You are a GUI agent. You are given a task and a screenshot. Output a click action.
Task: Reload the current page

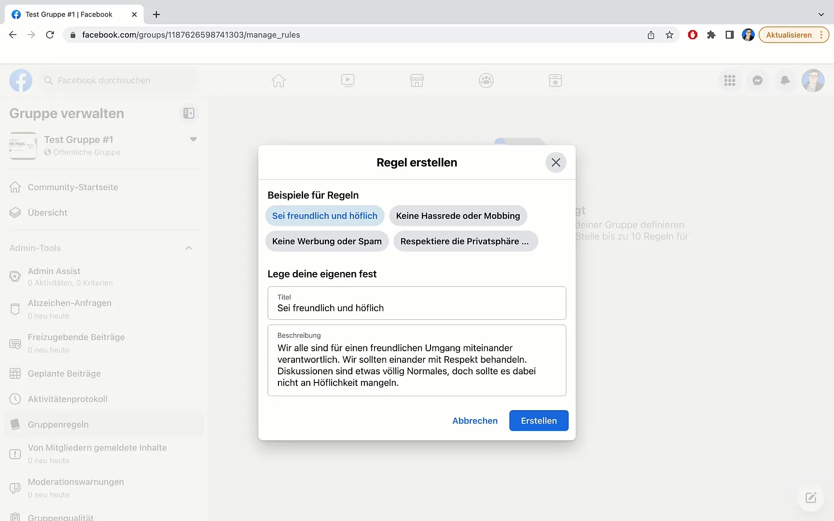click(x=50, y=35)
